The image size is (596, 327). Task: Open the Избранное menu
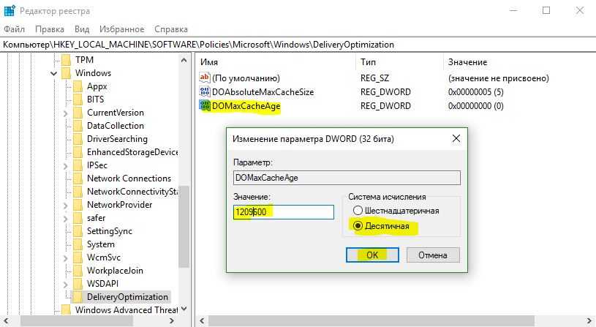coord(121,29)
